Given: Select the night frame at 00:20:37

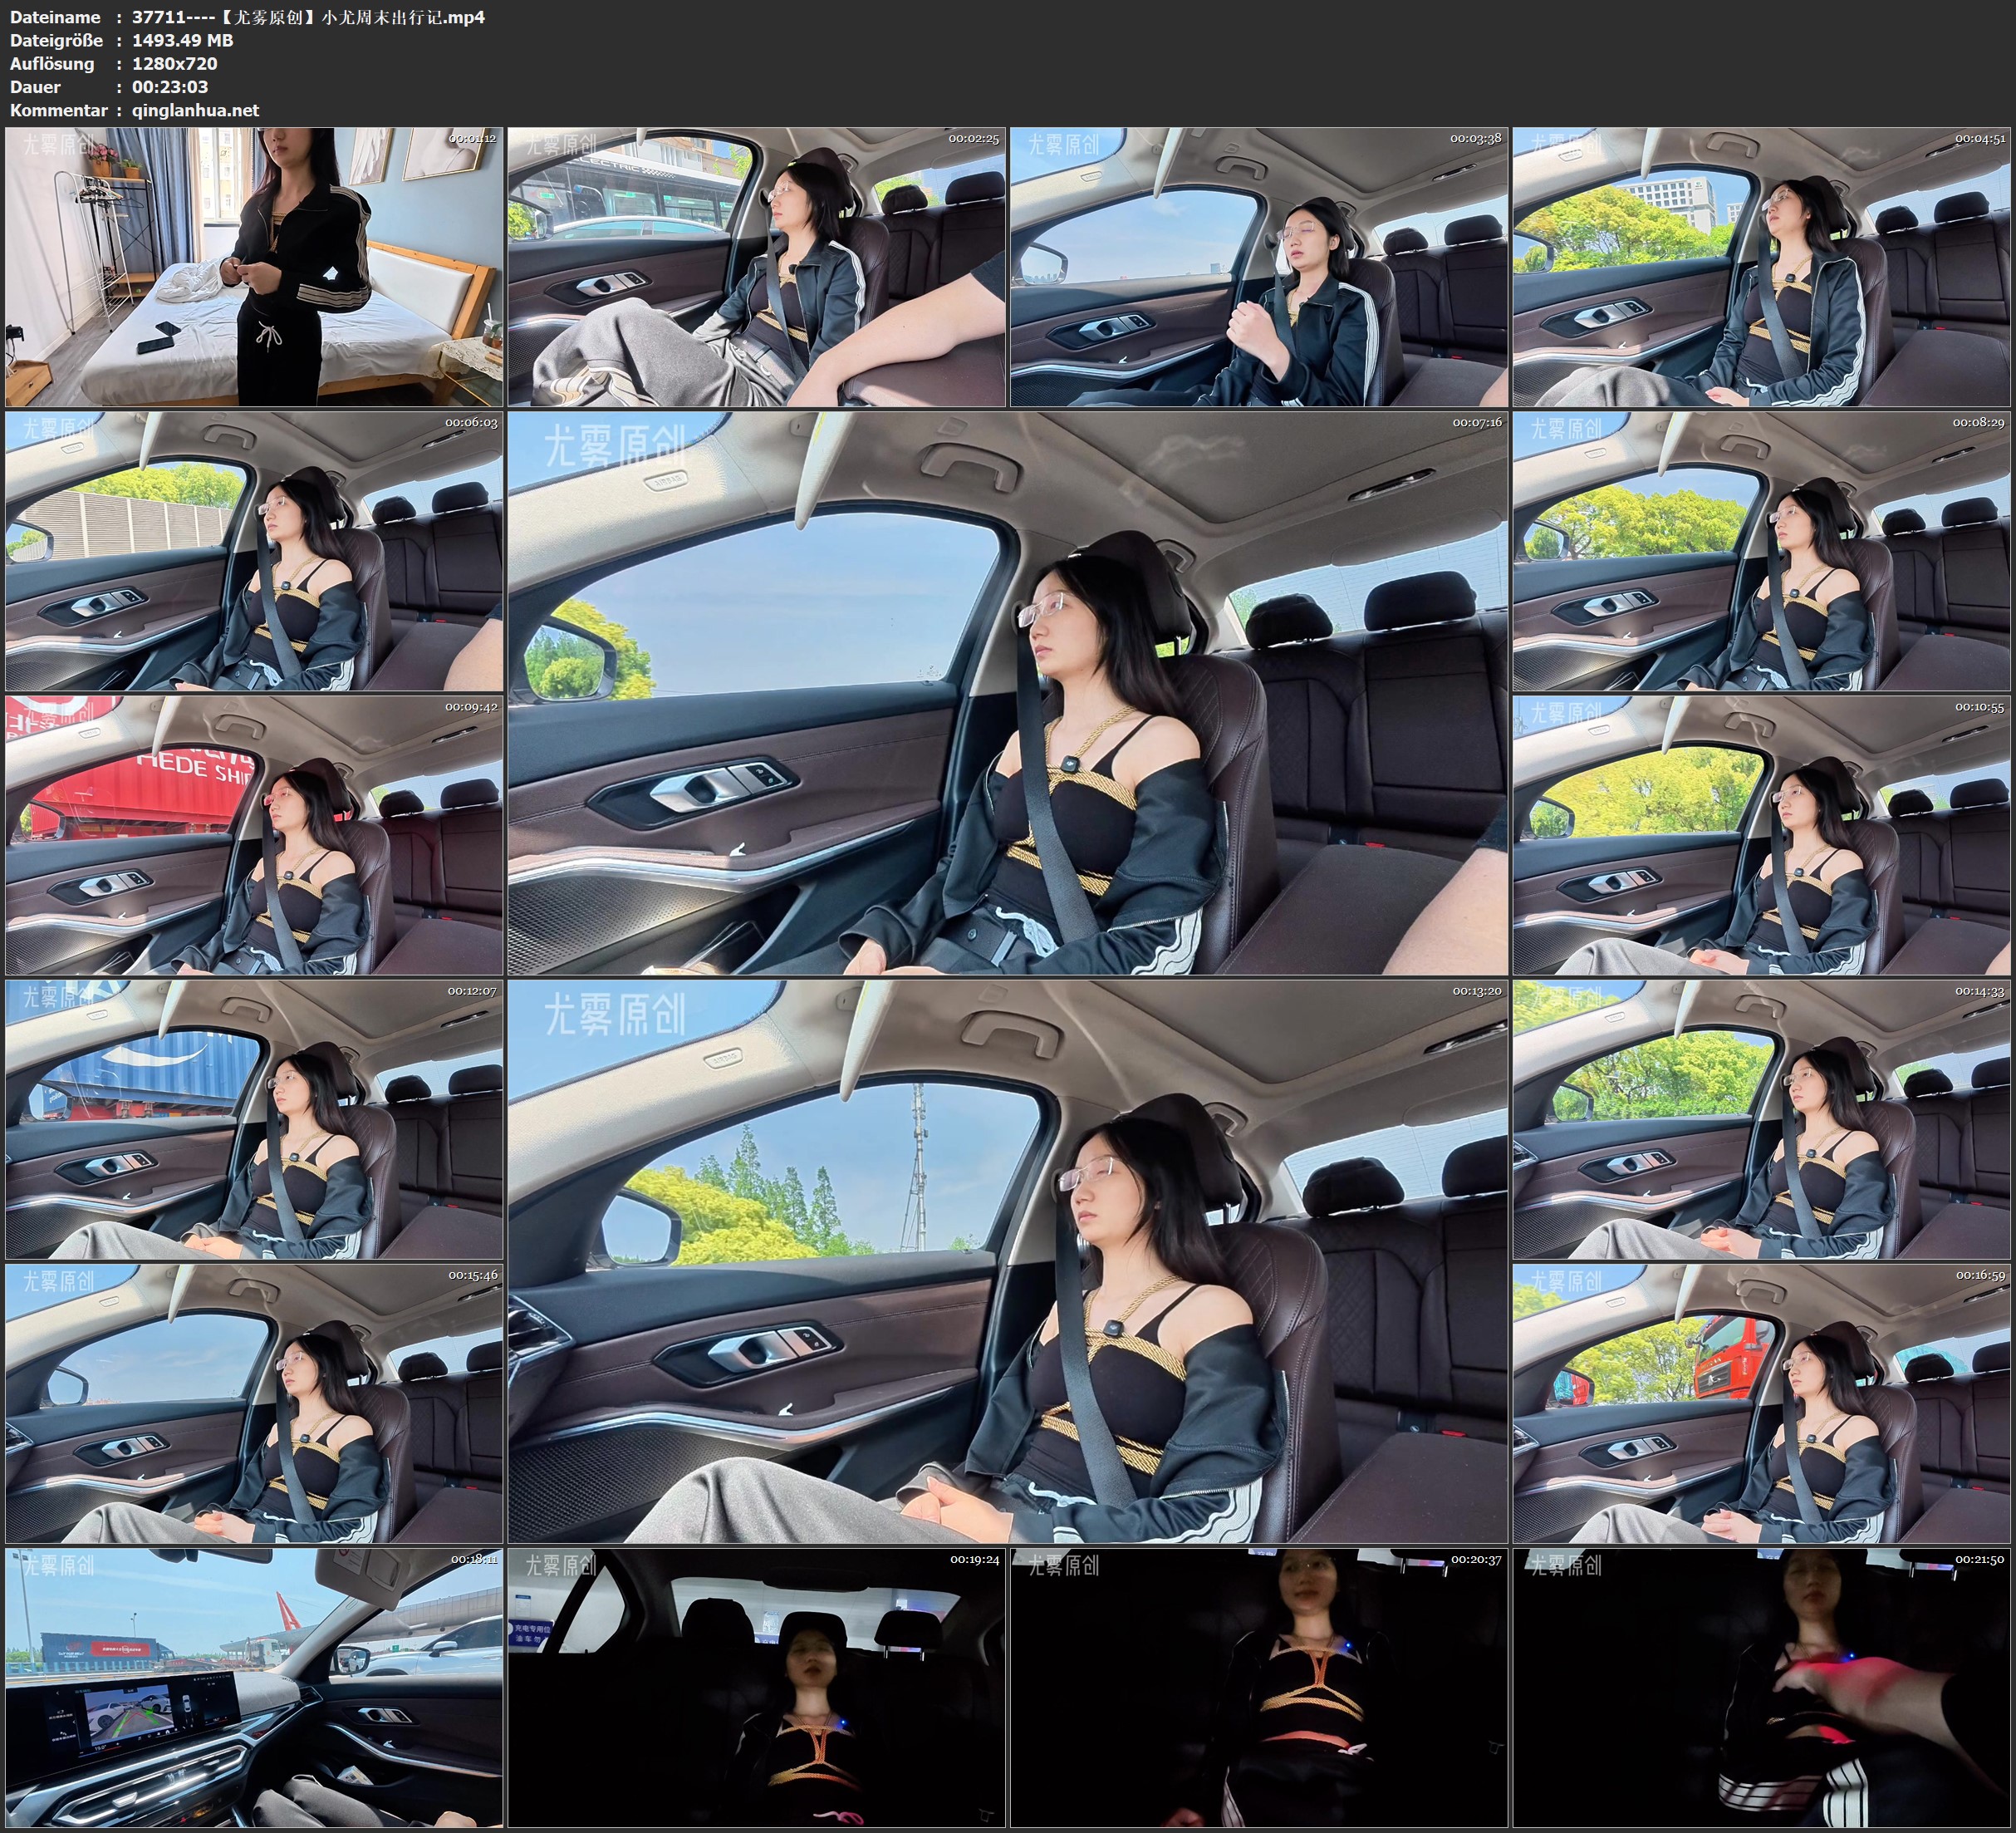Looking at the screenshot, I should click(1258, 1687).
